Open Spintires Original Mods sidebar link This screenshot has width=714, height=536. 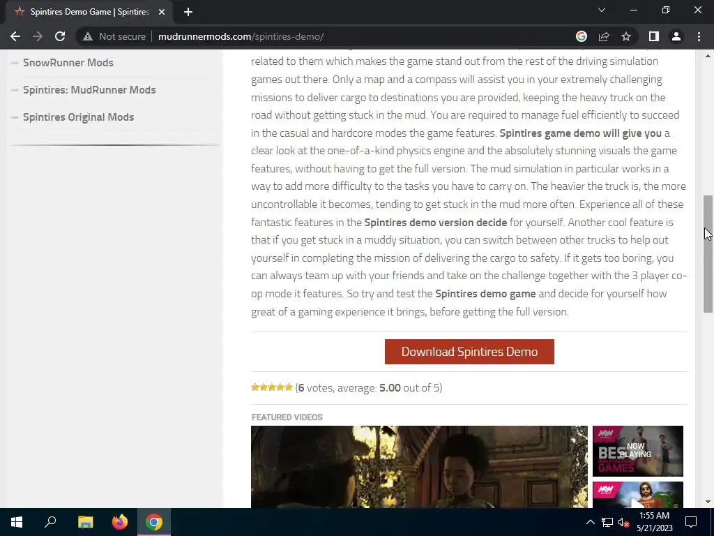pos(78,117)
